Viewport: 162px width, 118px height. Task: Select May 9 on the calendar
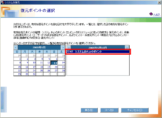coord(25,63)
